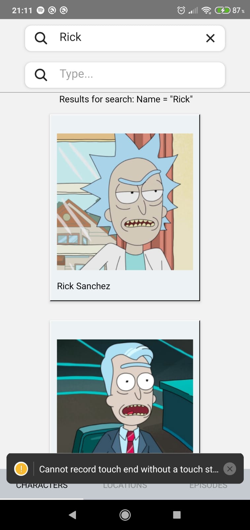Image resolution: width=250 pixels, height=530 pixels.
Task: Tap the magnifier icon in the Type search bar
Action: tap(41, 75)
